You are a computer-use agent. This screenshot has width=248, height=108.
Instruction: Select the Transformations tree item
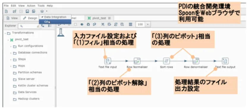tap(23, 33)
